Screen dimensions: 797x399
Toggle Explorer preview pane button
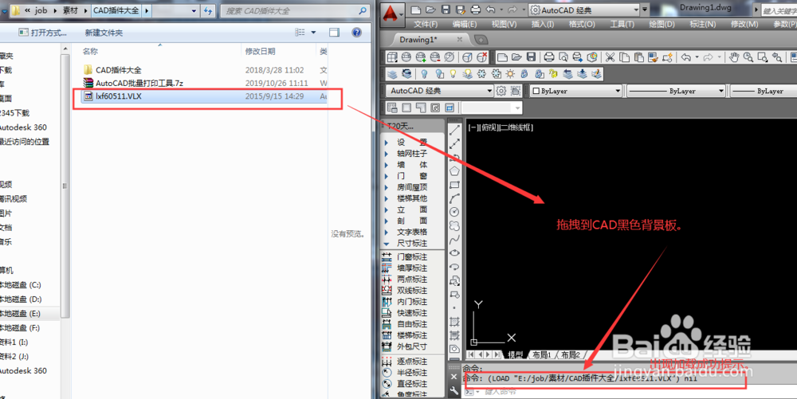334,33
